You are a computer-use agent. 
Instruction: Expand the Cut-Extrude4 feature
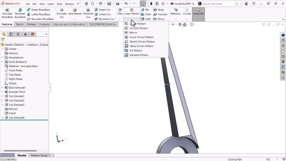2,118
